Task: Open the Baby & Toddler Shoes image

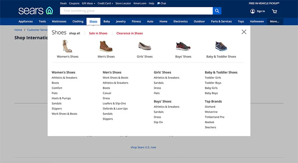Action: coord(221,46)
